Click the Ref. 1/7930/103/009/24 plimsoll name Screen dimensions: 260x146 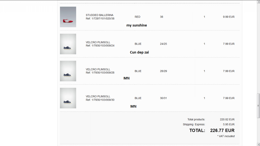point(98,42)
